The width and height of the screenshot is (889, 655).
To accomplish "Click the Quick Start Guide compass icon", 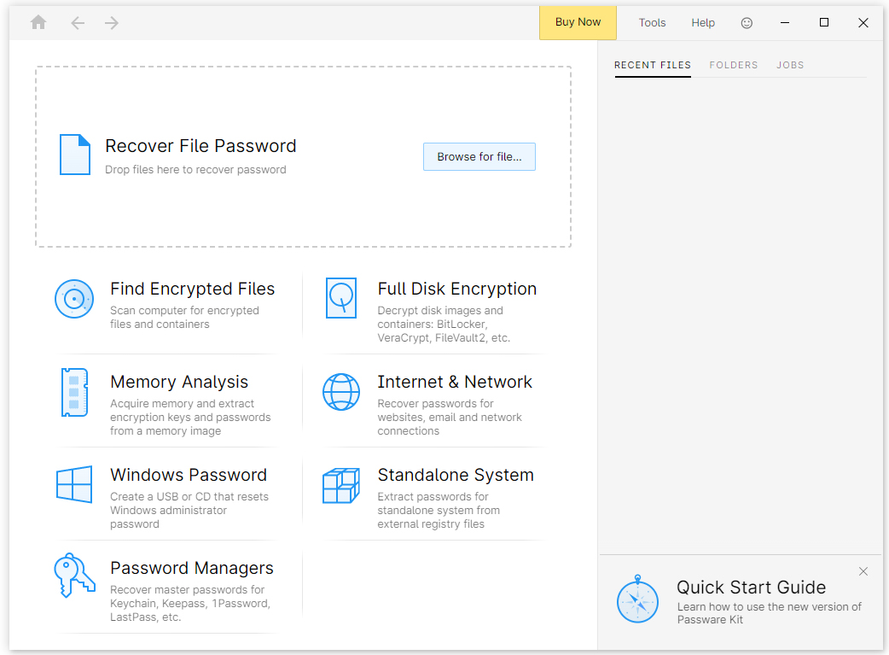I will (638, 601).
